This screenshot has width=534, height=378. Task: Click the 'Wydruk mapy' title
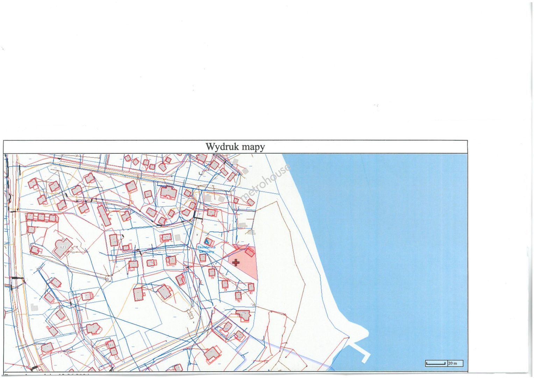coord(235,147)
